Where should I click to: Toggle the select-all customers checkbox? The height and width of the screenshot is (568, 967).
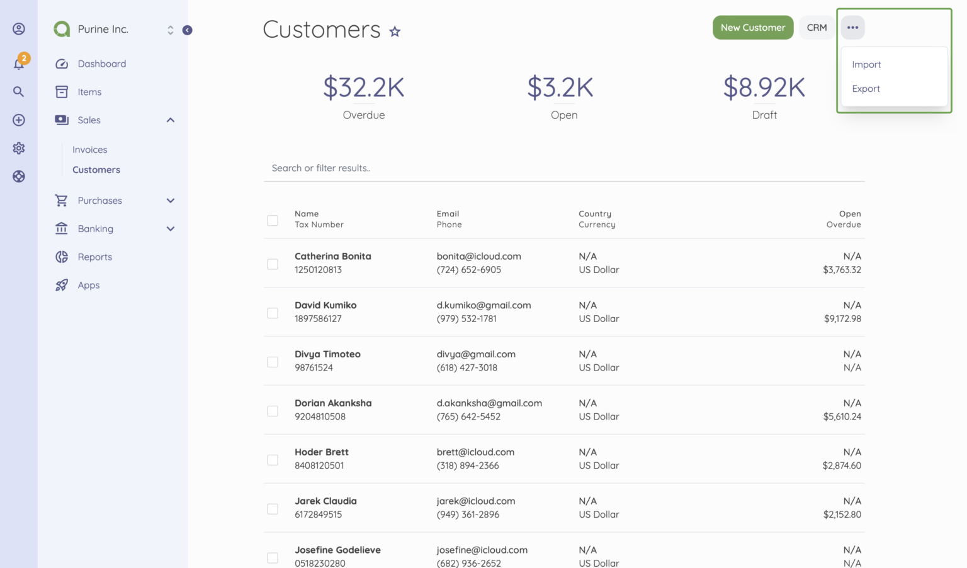[273, 221]
